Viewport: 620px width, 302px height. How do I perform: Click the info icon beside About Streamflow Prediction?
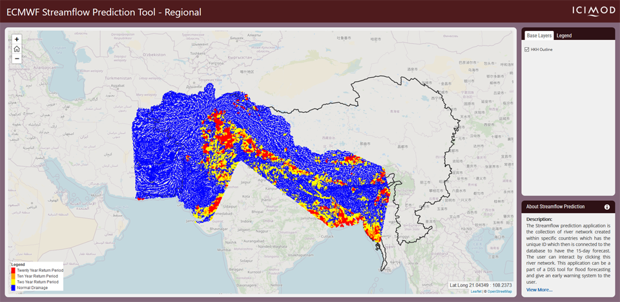(606, 207)
